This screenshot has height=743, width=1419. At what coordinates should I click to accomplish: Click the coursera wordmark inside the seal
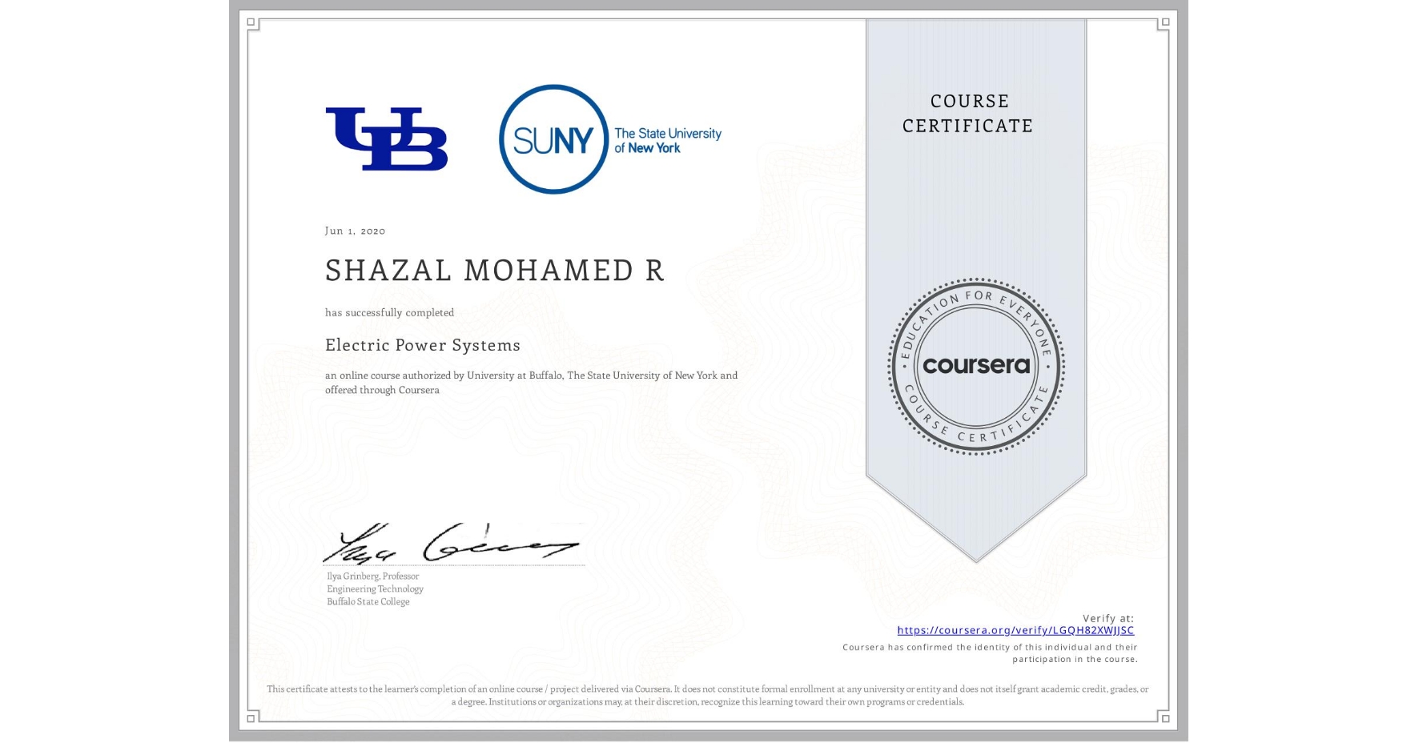point(976,366)
